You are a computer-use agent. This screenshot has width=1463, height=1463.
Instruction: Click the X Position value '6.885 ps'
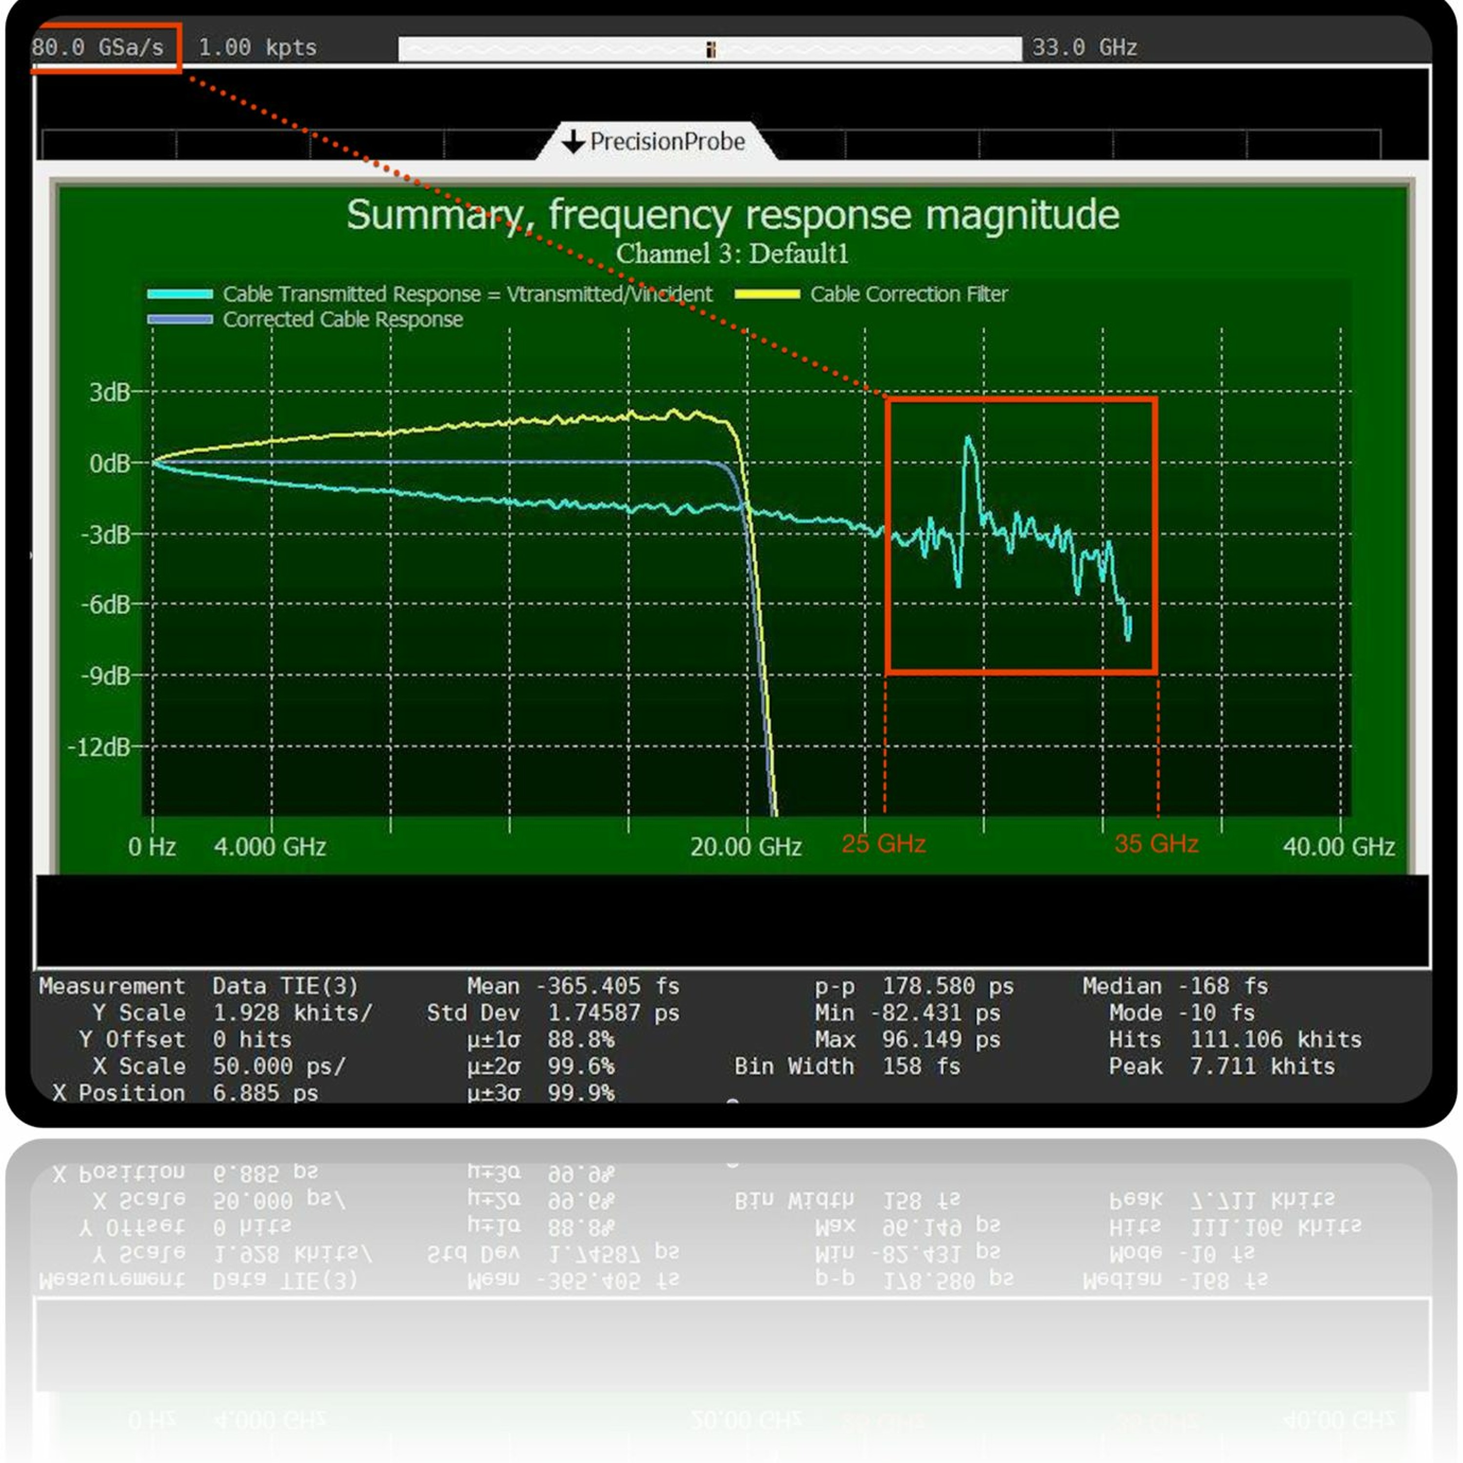(x=265, y=1093)
